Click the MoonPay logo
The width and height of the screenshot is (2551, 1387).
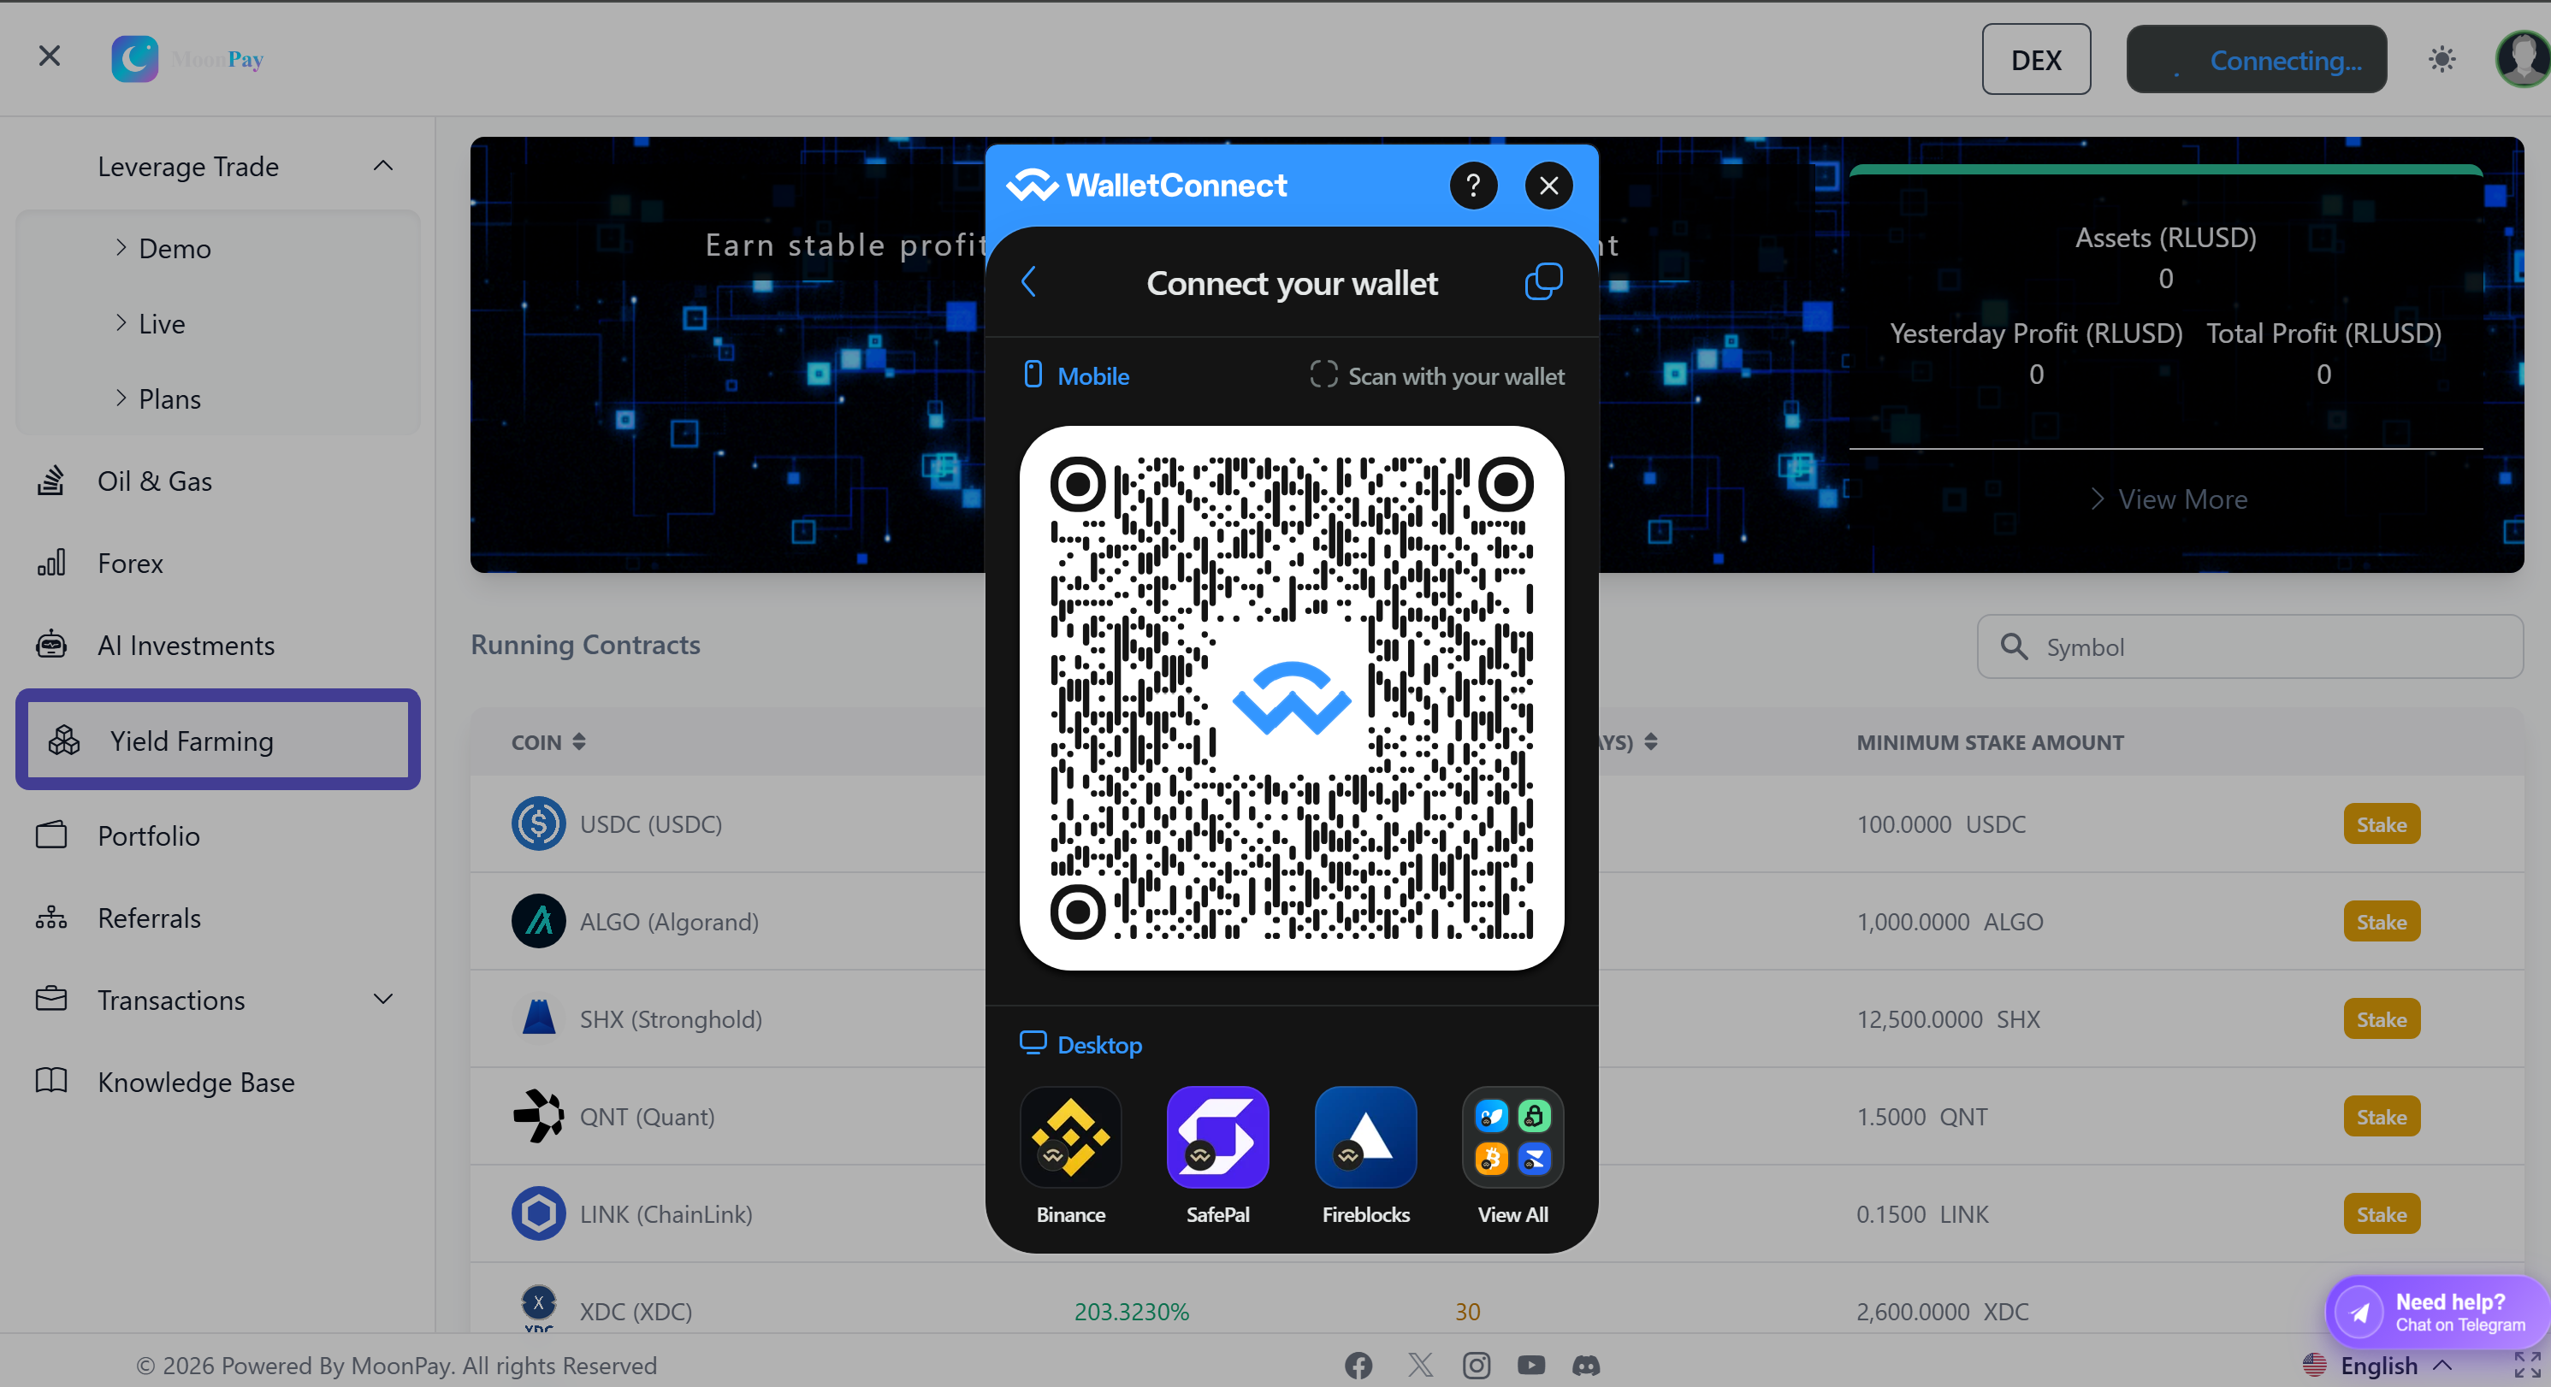tap(188, 59)
